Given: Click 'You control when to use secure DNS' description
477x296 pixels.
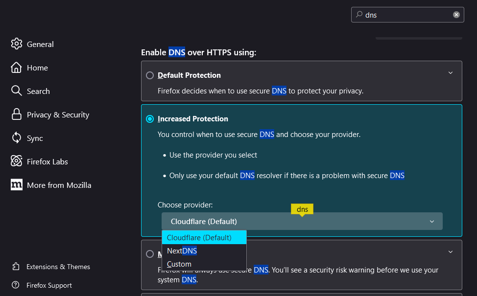Looking at the screenshot, I should pos(259,135).
